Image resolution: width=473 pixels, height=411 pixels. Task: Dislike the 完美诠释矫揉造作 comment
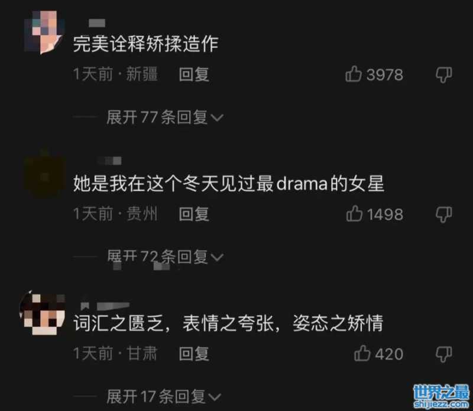point(444,75)
